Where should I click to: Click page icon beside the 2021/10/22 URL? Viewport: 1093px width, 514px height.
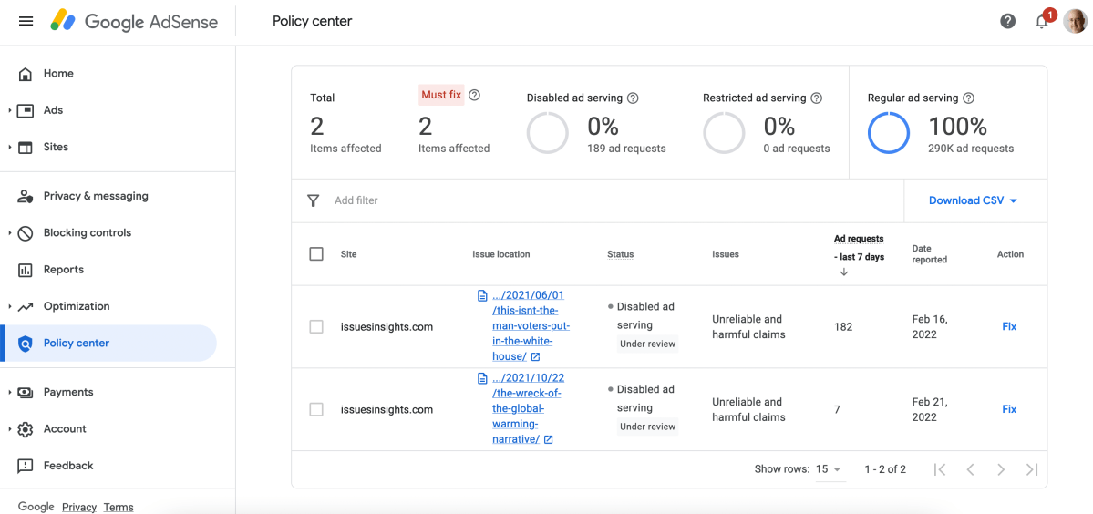click(x=481, y=378)
